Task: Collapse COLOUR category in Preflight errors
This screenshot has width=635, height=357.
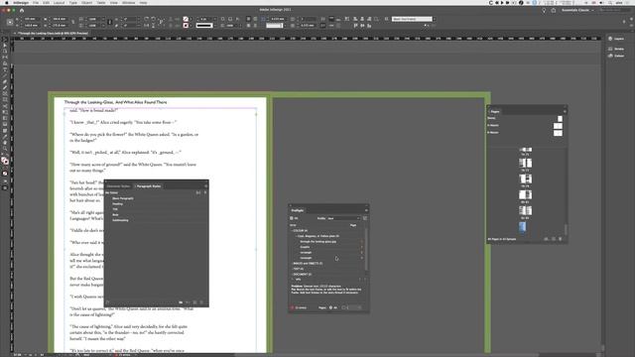Action: click(291, 231)
